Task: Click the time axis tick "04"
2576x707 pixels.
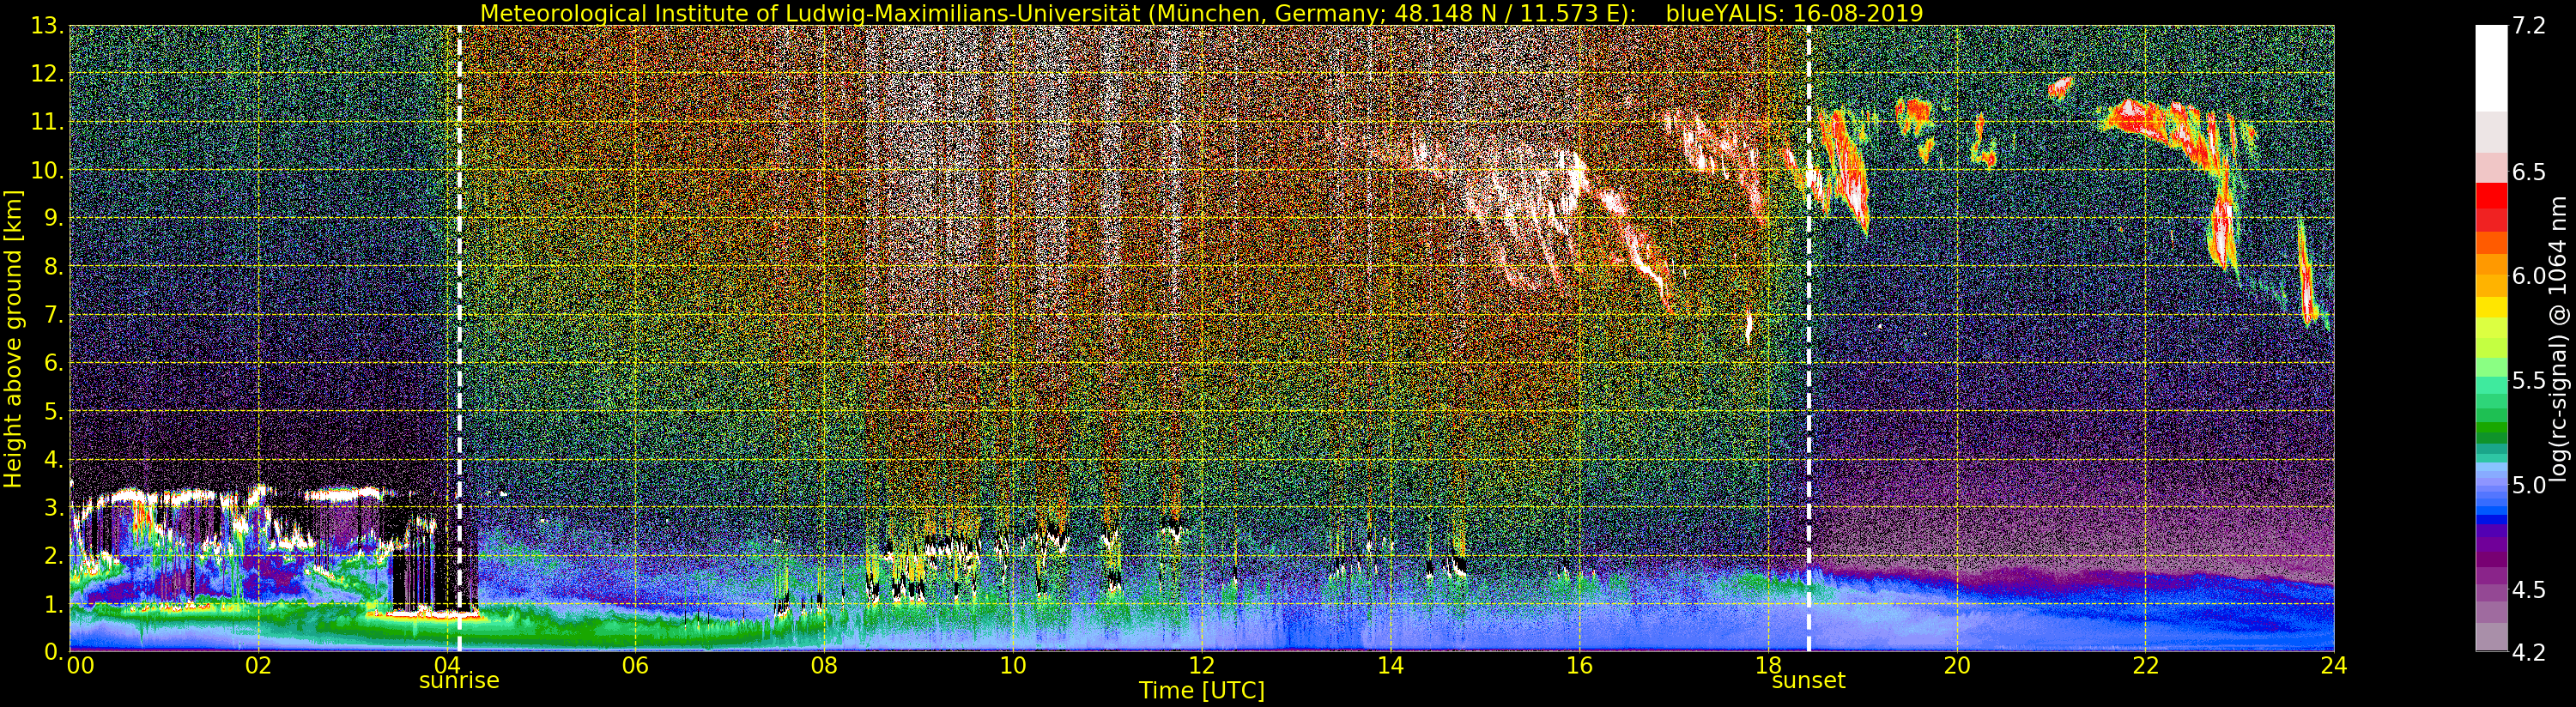Action: pos(447,666)
